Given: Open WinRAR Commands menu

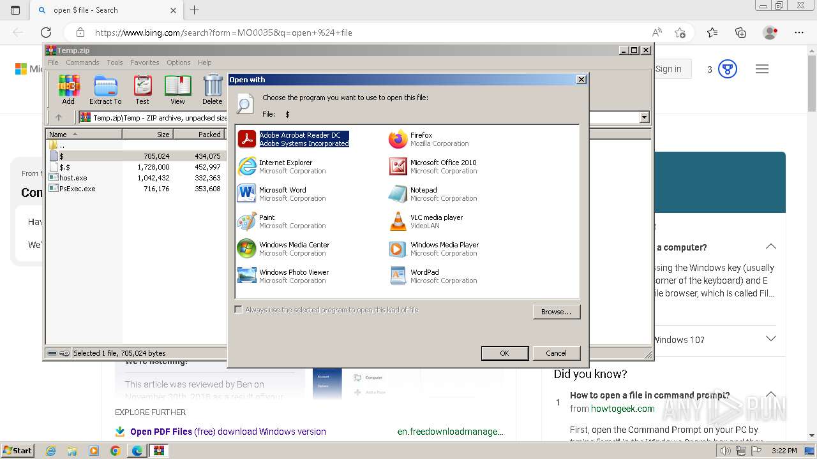Looking at the screenshot, I should pos(82,62).
